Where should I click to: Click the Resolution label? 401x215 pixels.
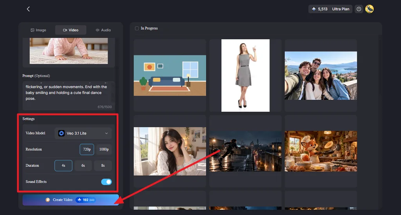[x=34, y=149]
